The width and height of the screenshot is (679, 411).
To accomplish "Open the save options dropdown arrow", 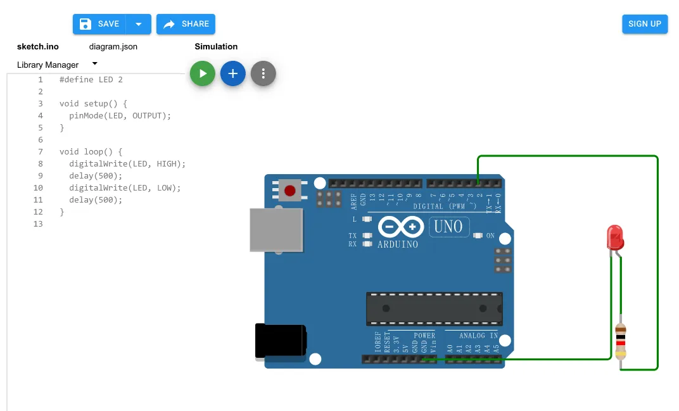I will [x=139, y=24].
